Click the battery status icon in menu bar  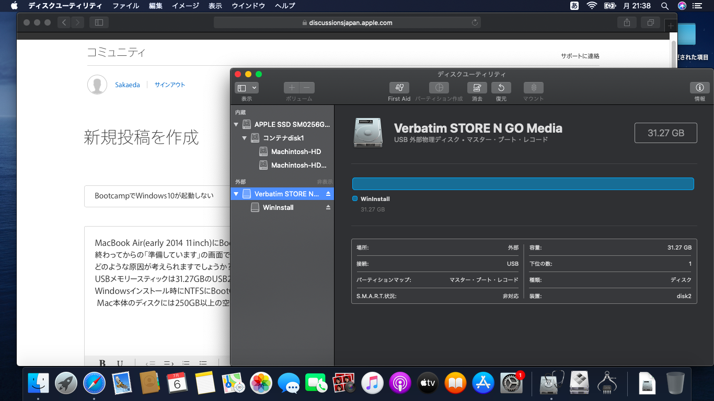point(609,6)
